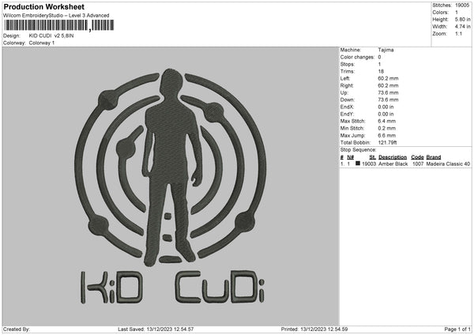
Task: Click the Machine value Tajima
Action: [386, 50]
